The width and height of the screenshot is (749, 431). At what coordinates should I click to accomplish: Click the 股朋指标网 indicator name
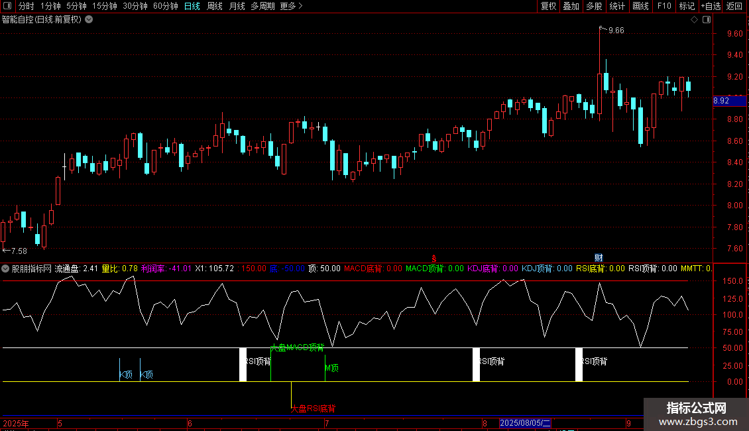(32, 269)
